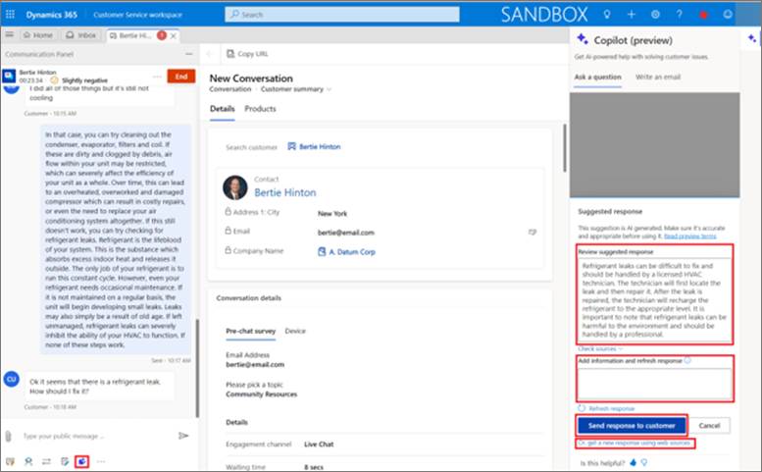This screenshot has height=472, width=762.
Task: Click the thumbs up helpful icon
Action: (633, 461)
